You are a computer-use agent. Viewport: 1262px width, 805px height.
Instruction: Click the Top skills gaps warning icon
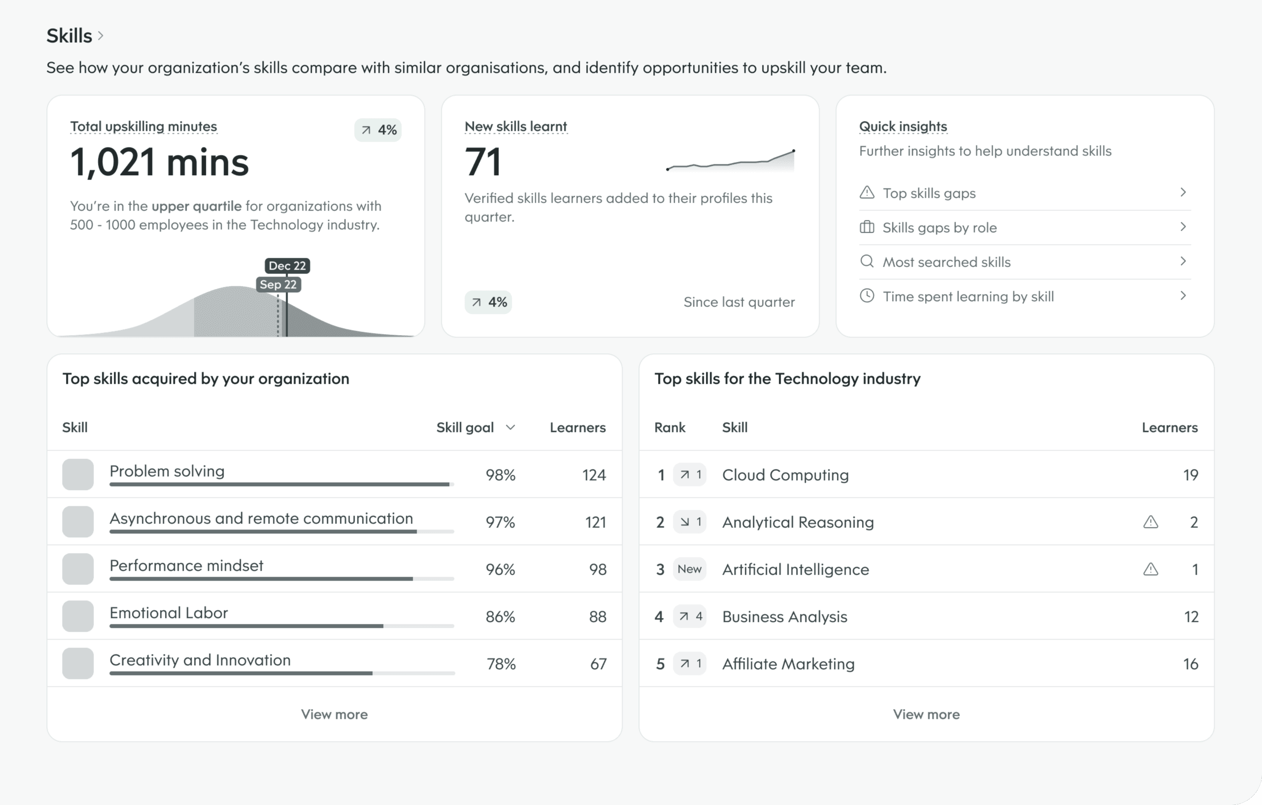tap(867, 192)
